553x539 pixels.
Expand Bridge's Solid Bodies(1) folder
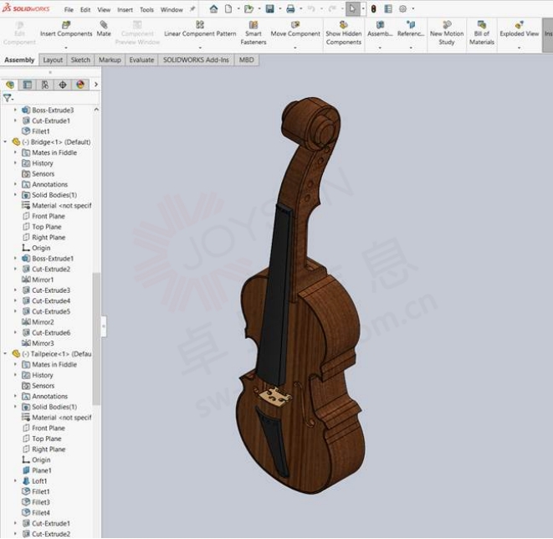[15, 195]
